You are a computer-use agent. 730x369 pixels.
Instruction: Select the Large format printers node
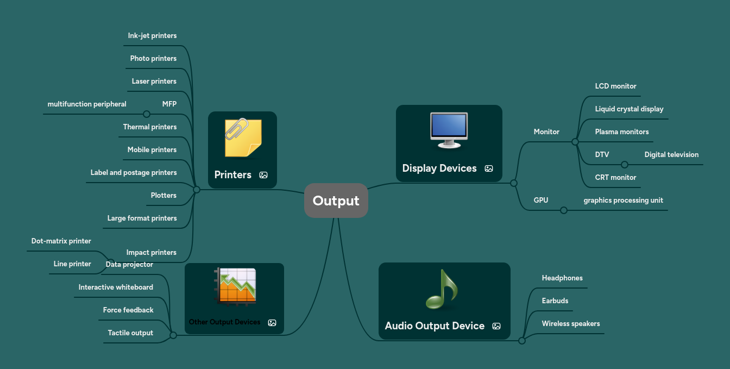142,218
